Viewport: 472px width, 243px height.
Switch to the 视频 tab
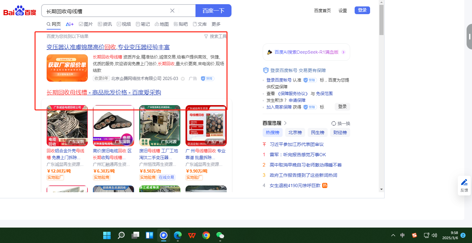coord(124,24)
